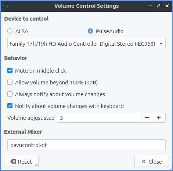The image size is (173, 171).
Task: Click inside the Volume adjust step field
Action: coord(99,118)
